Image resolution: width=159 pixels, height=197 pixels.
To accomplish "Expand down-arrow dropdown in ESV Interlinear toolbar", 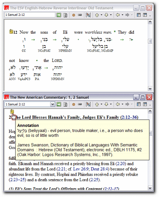I will pyautogui.click(x=111, y=15).
